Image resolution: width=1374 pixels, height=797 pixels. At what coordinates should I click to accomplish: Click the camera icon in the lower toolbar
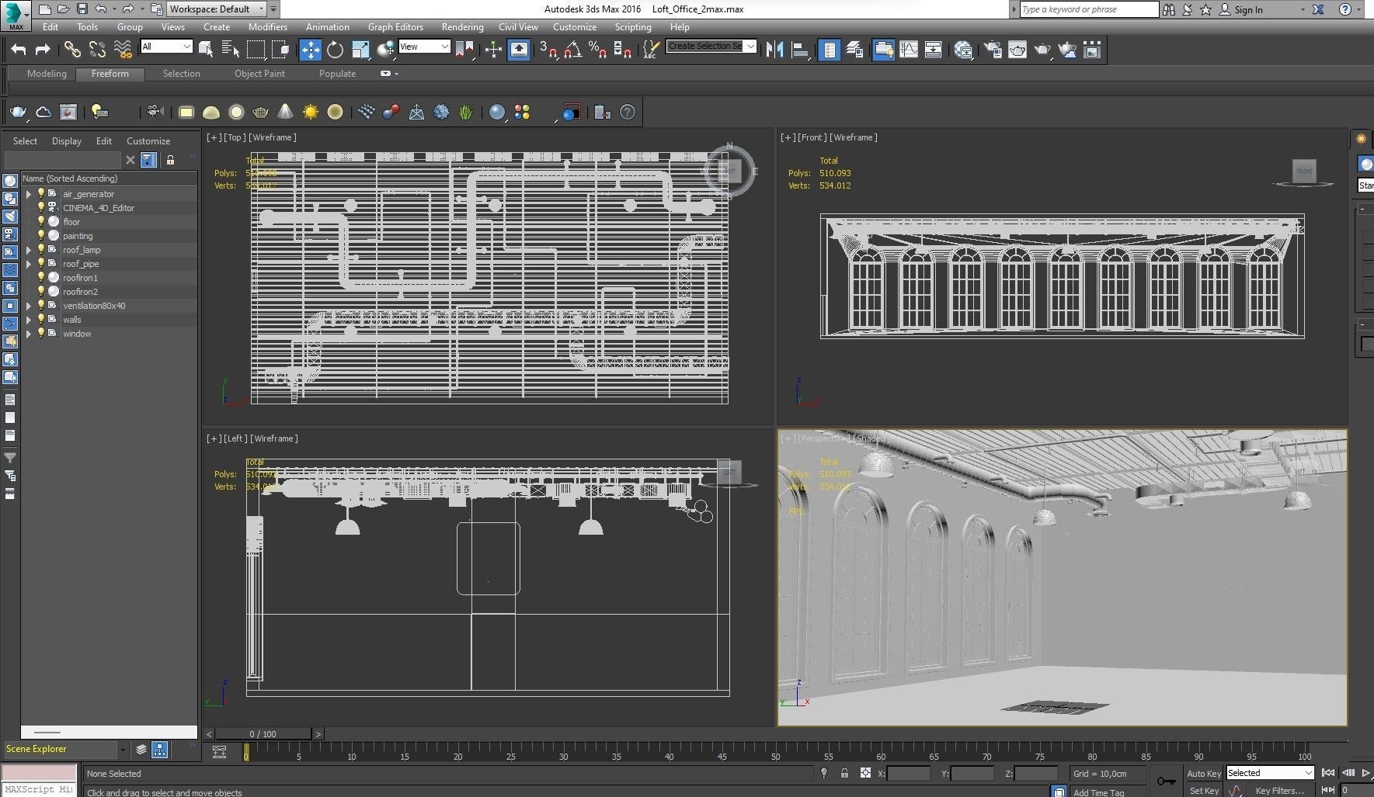pyautogui.click(x=155, y=112)
